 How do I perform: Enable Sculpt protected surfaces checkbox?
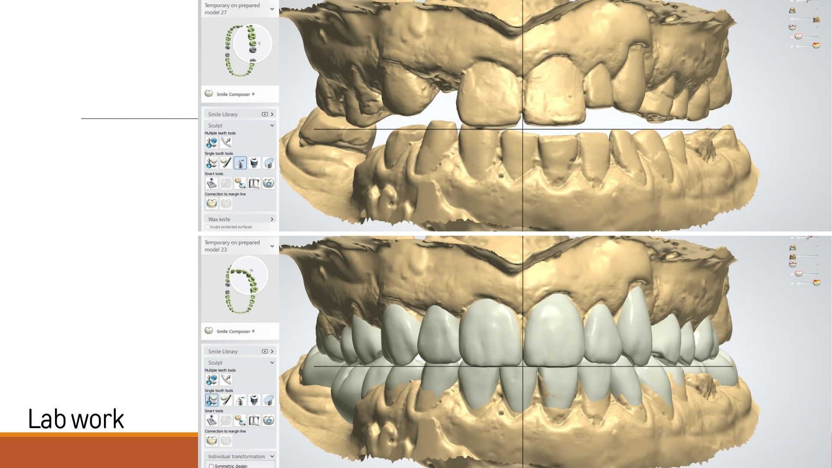[x=207, y=227]
